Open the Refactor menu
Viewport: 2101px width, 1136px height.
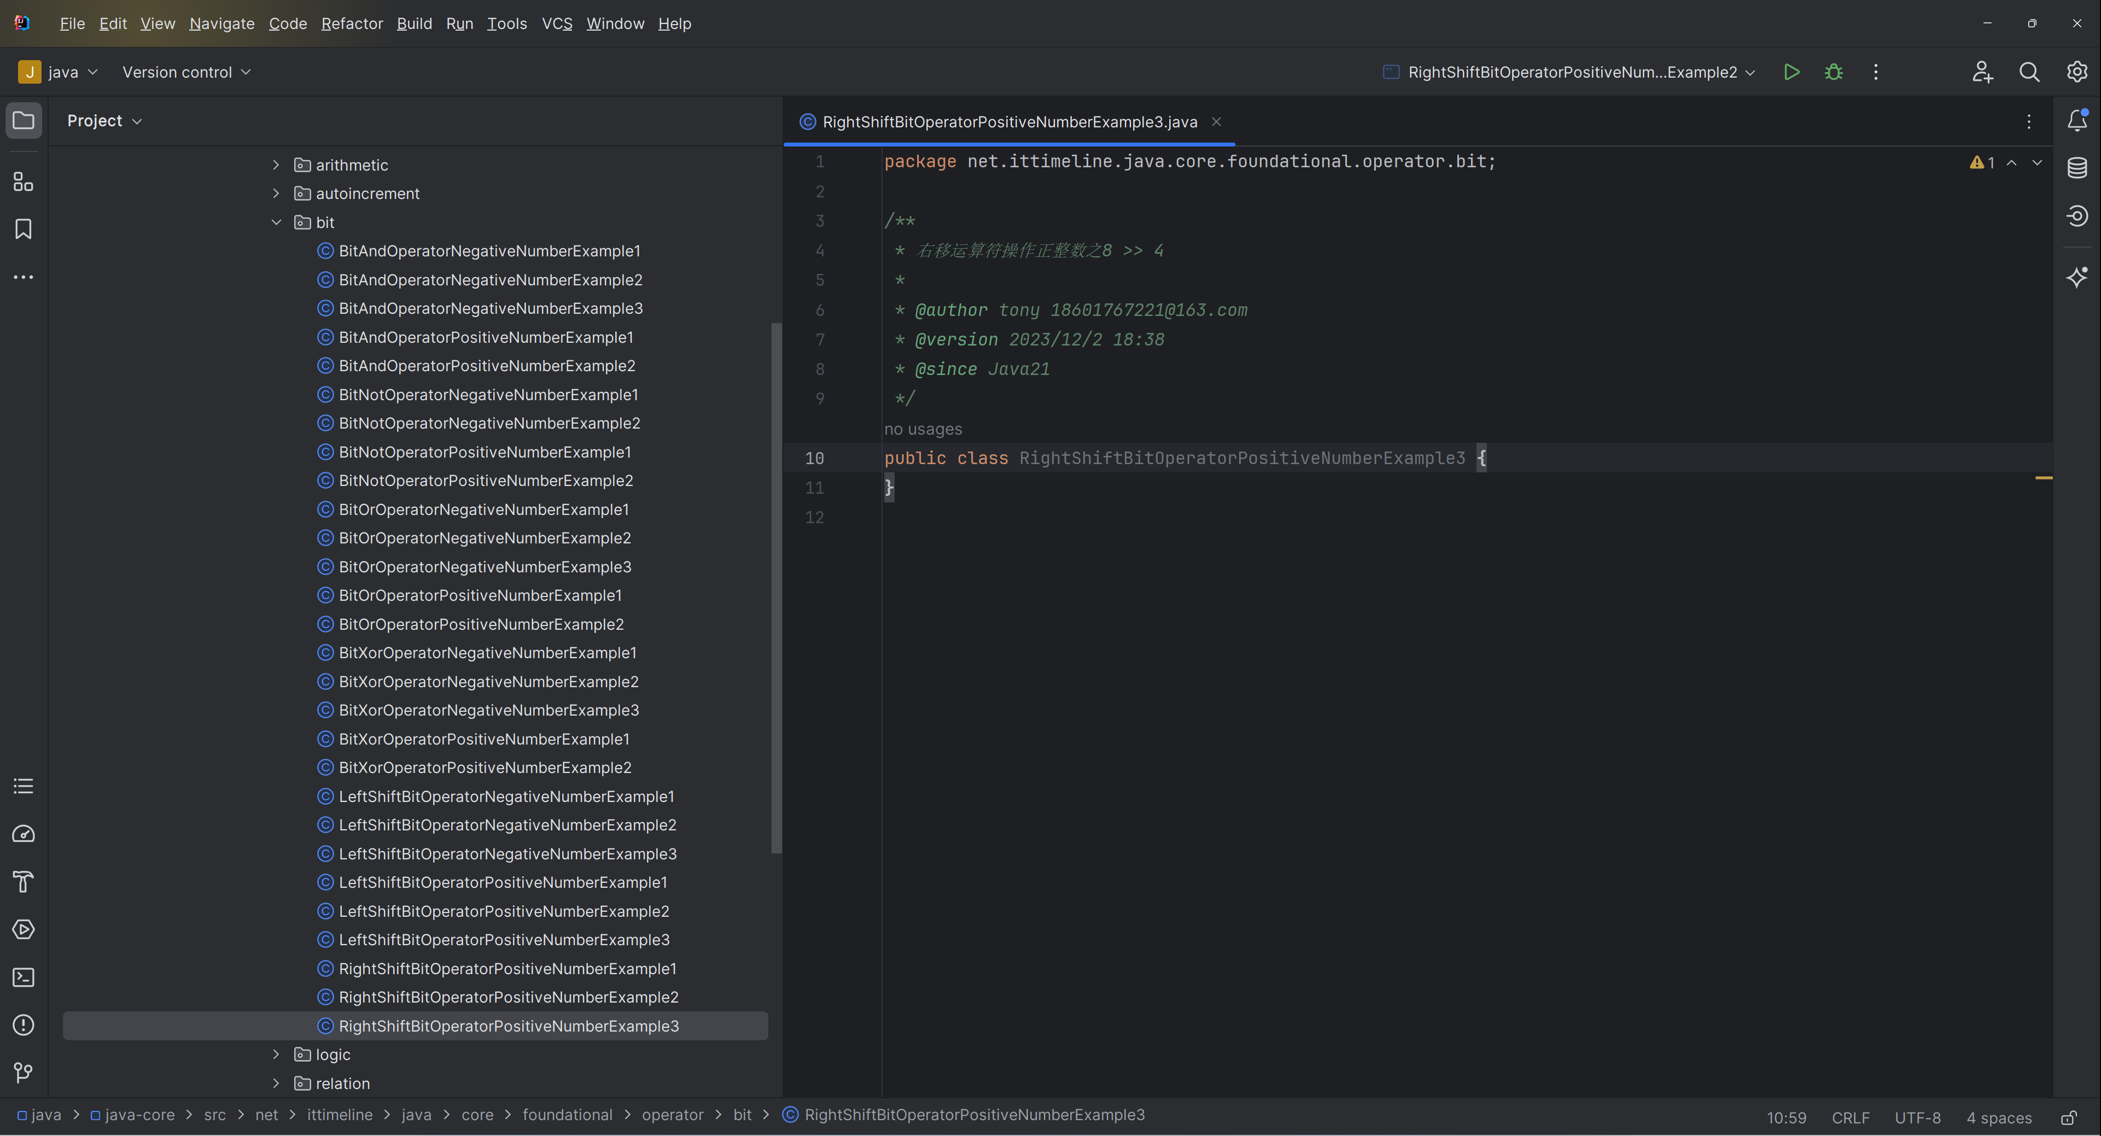(x=352, y=24)
